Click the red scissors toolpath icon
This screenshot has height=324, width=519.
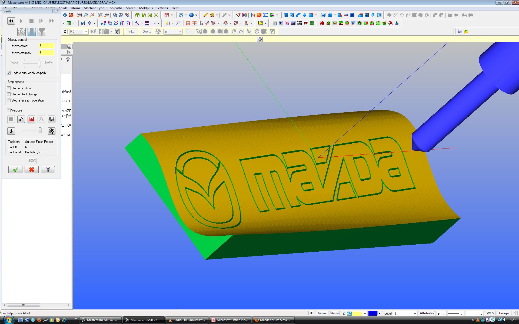[x=391, y=23]
